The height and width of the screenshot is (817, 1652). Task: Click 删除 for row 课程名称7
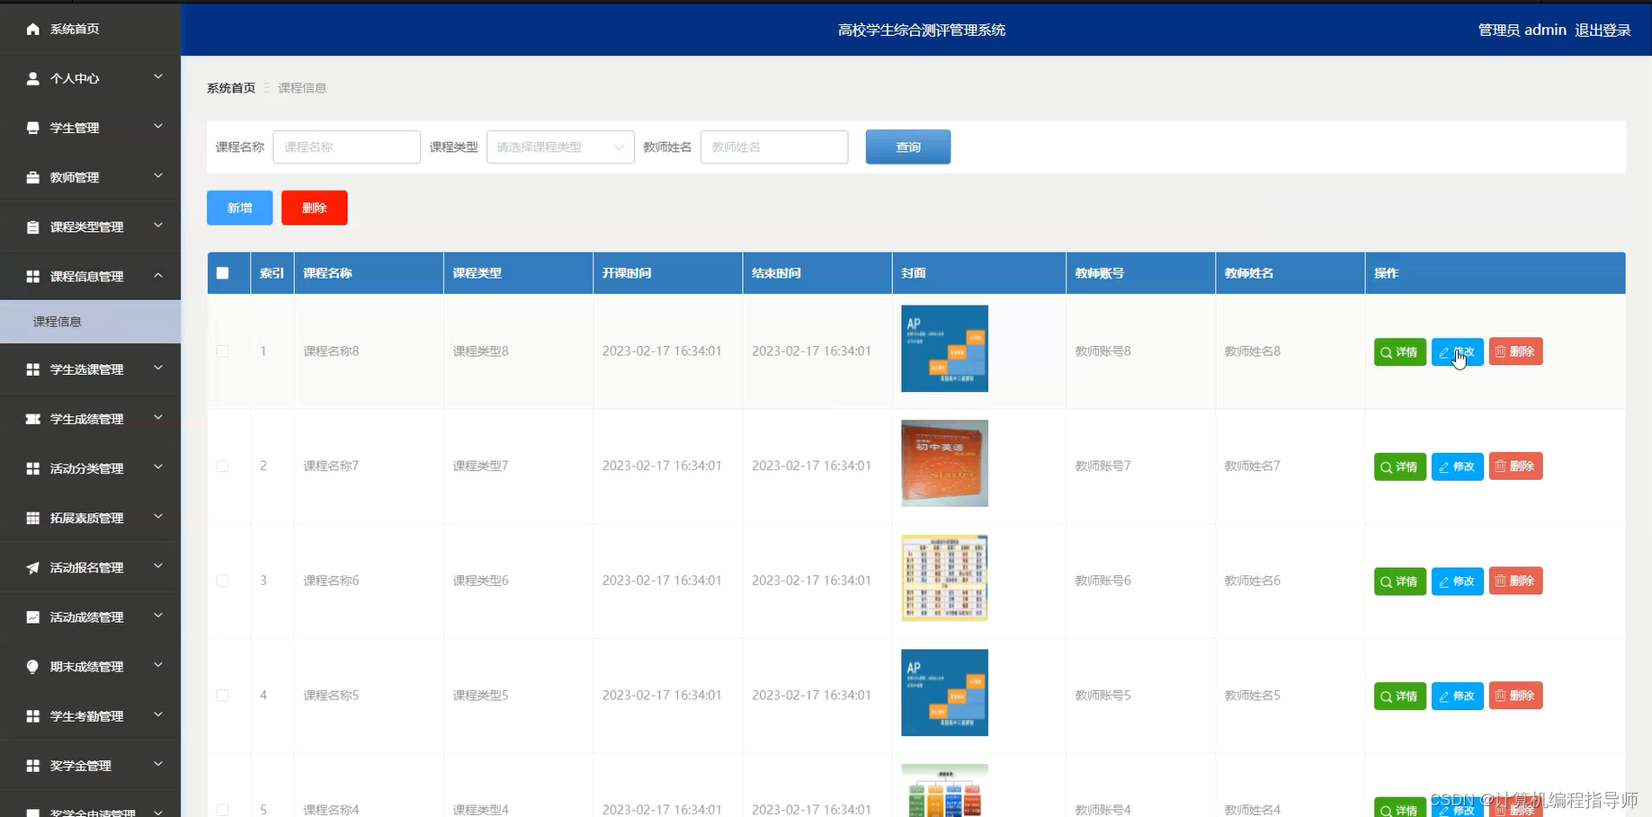[1515, 466]
